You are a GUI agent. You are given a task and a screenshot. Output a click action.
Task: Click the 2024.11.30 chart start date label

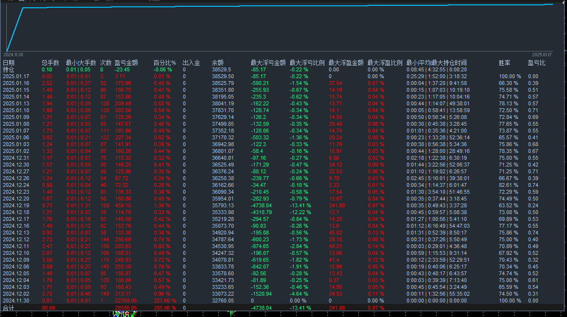(14, 55)
